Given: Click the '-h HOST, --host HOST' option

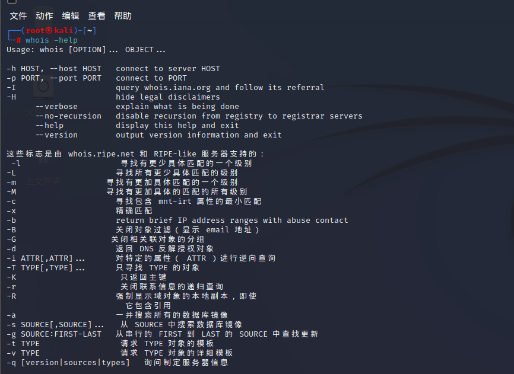Looking at the screenshot, I should [54, 69].
